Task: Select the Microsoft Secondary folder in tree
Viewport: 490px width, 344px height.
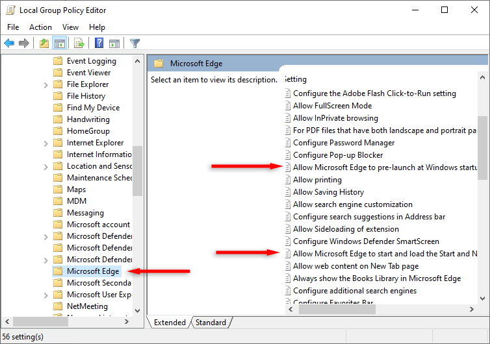Action: coord(99,283)
